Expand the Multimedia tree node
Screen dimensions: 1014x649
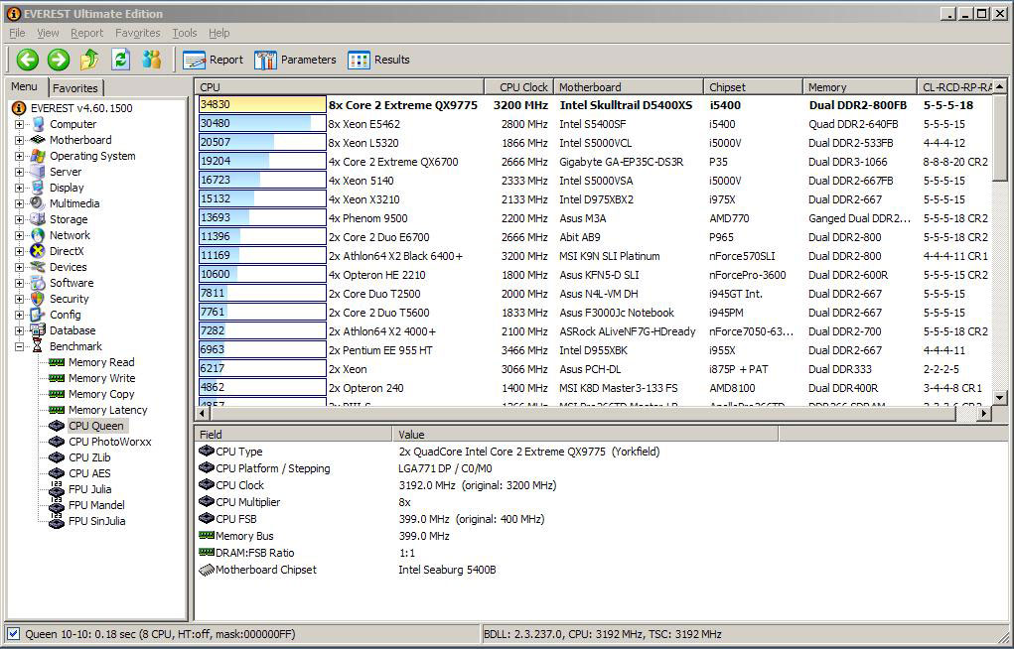pyautogui.click(x=20, y=203)
